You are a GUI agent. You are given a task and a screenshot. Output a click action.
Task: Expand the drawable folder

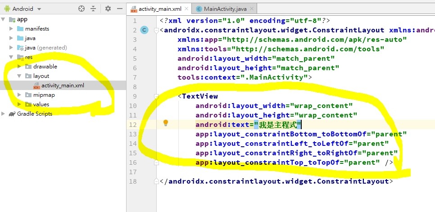(19, 67)
